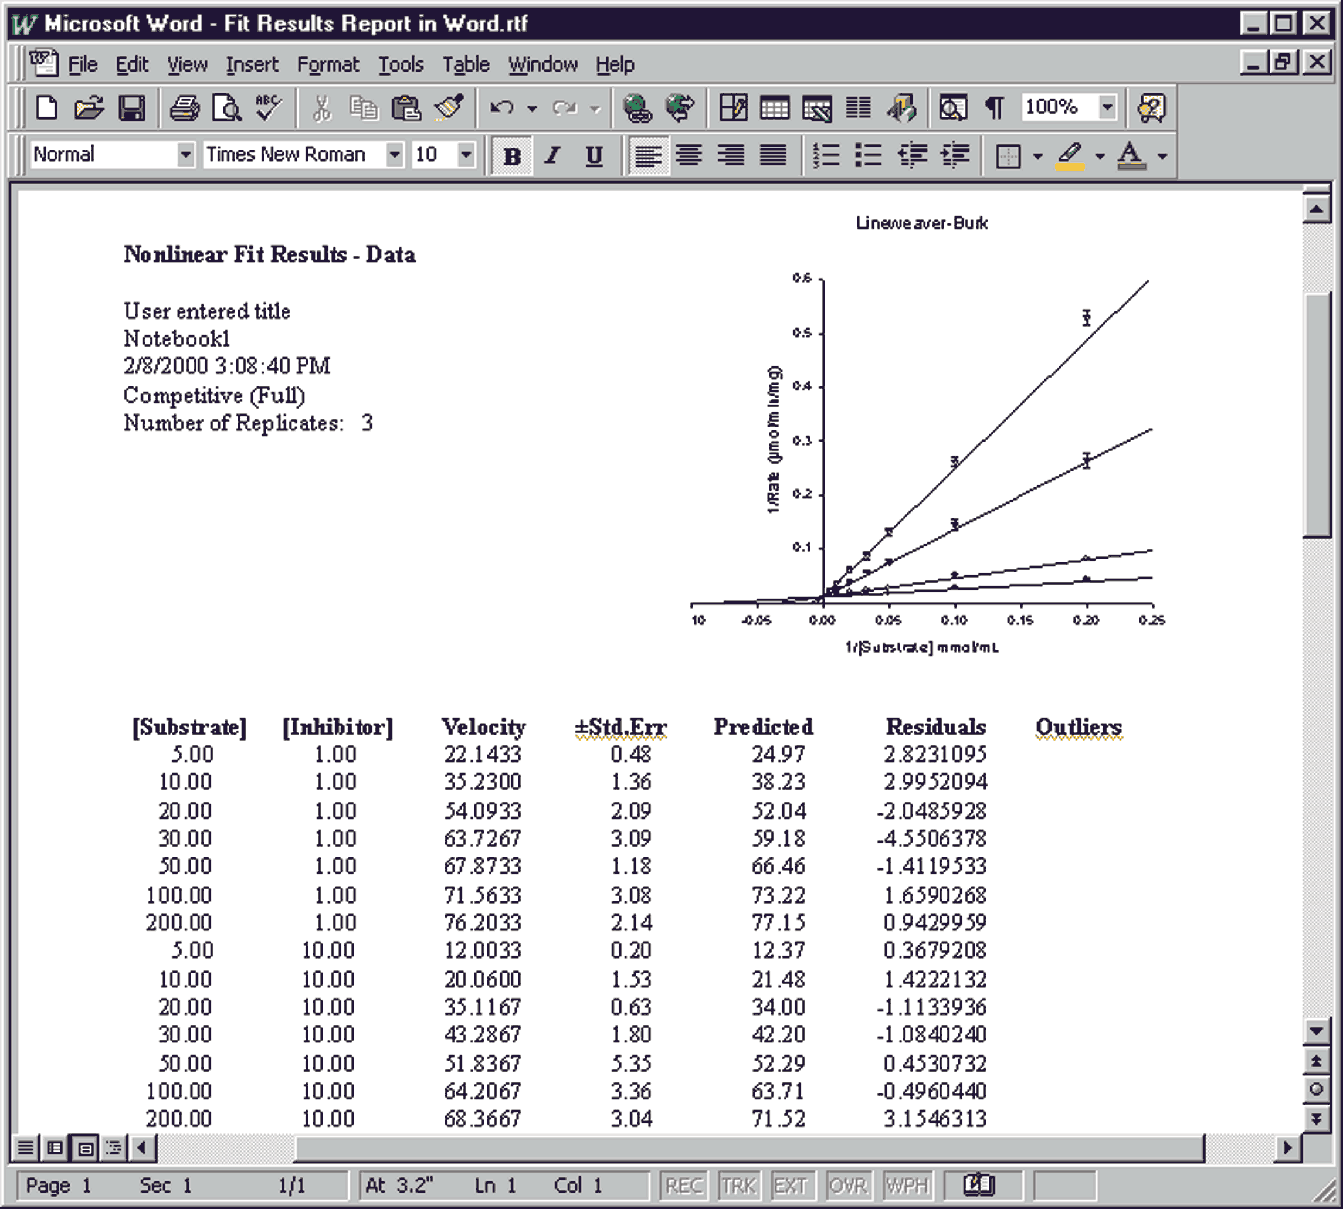This screenshot has width=1343, height=1209.
Task: Insert Excel worksheet
Action: tap(817, 108)
